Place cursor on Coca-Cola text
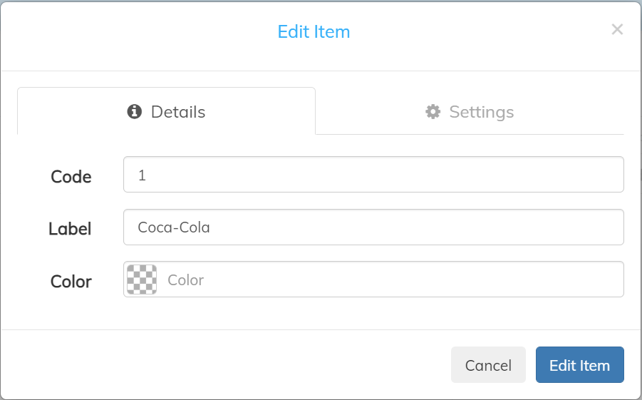Viewport: 642px width, 400px height. point(174,227)
